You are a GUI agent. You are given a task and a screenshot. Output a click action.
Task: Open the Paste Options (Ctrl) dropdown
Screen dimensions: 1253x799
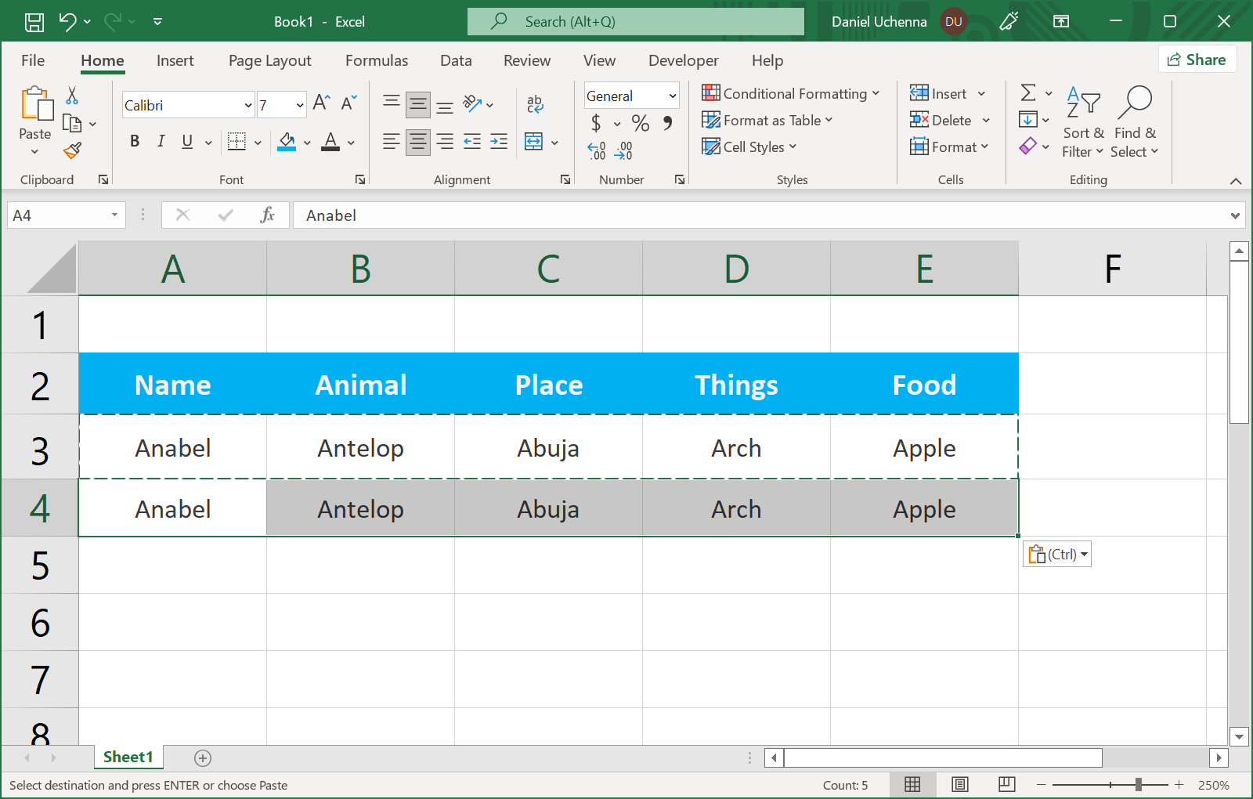click(x=1057, y=555)
